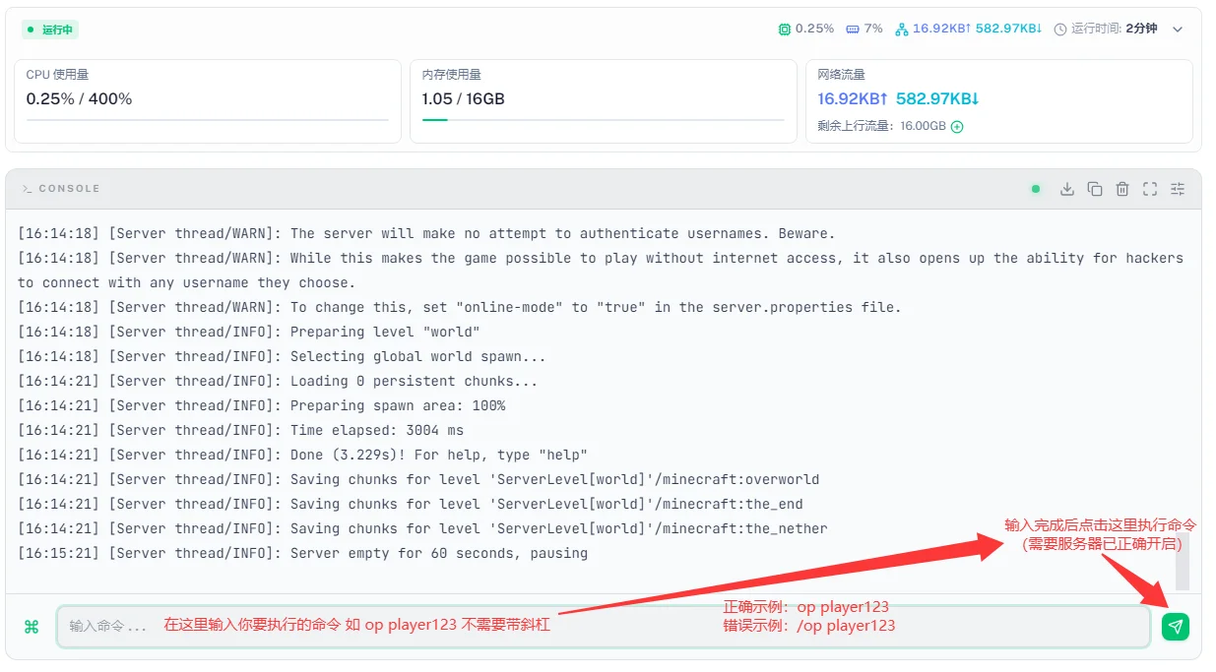Click the CPU usage progress bar
The height and width of the screenshot is (672, 1216).
(x=208, y=120)
